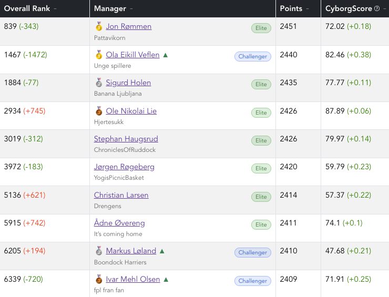
Task: Click the points value 2420
Action: pos(289,167)
